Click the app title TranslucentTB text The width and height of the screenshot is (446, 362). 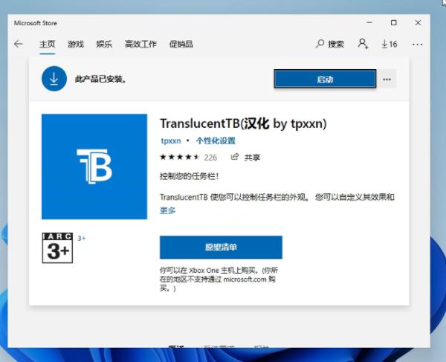[243, 123]
